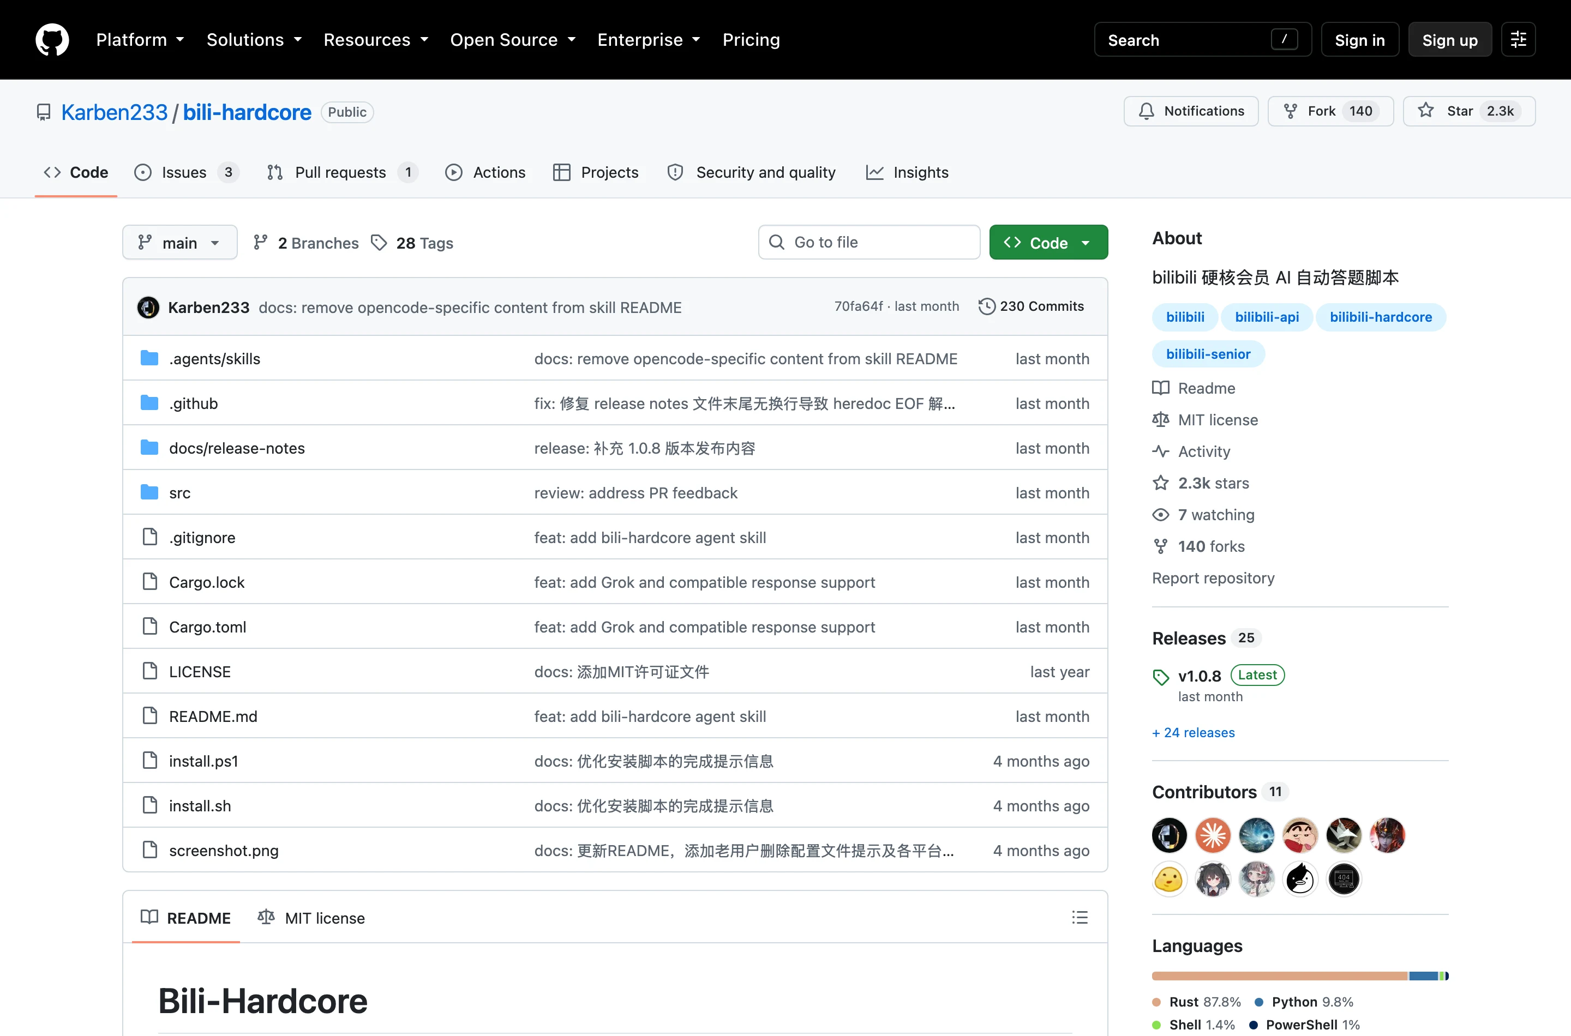Open the main branch dropdown

click(180, 243)
